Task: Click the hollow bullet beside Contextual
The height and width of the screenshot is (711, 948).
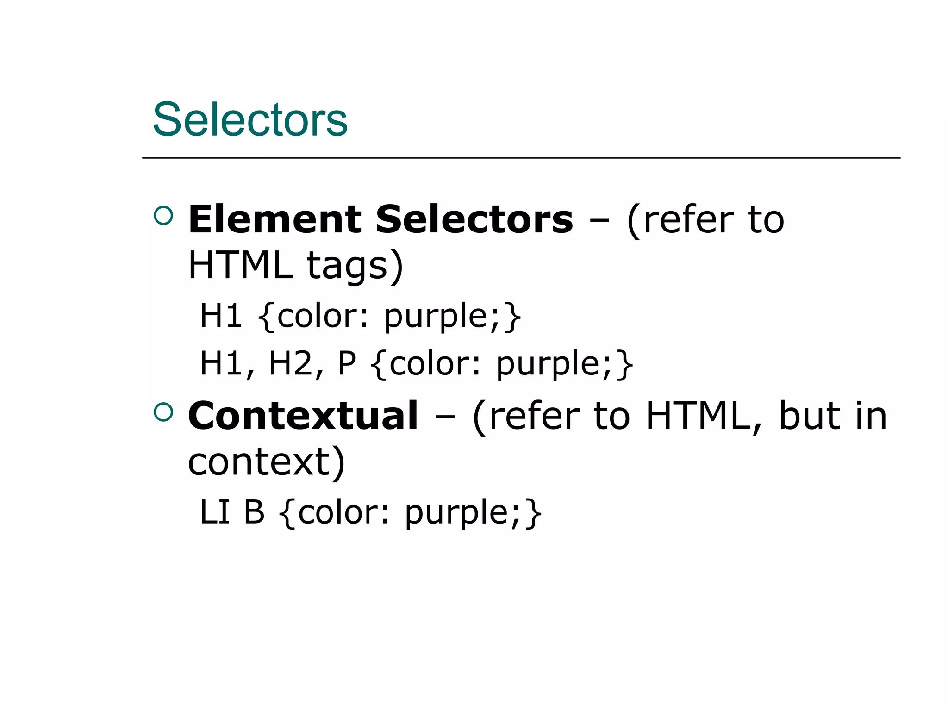Action: 163,412
